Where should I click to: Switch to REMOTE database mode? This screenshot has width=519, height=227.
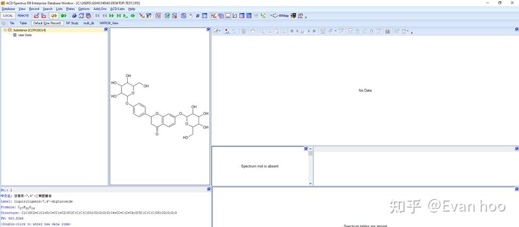coord(23,15)
